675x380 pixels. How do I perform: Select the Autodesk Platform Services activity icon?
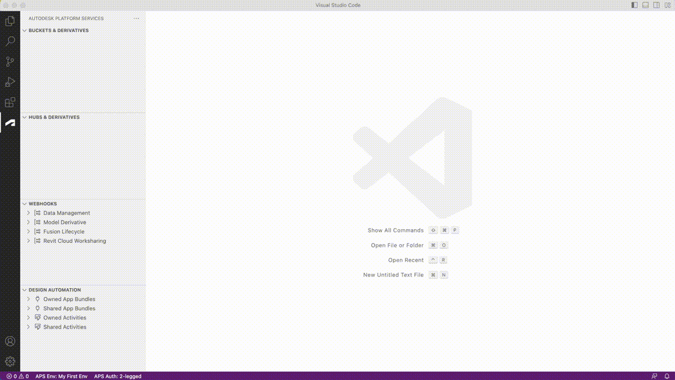point(10,123)
